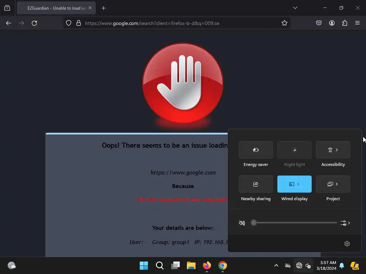This screenshot has width=366, height=274.
Task: Save page to Pocket
Action: [x=318, y=23]
